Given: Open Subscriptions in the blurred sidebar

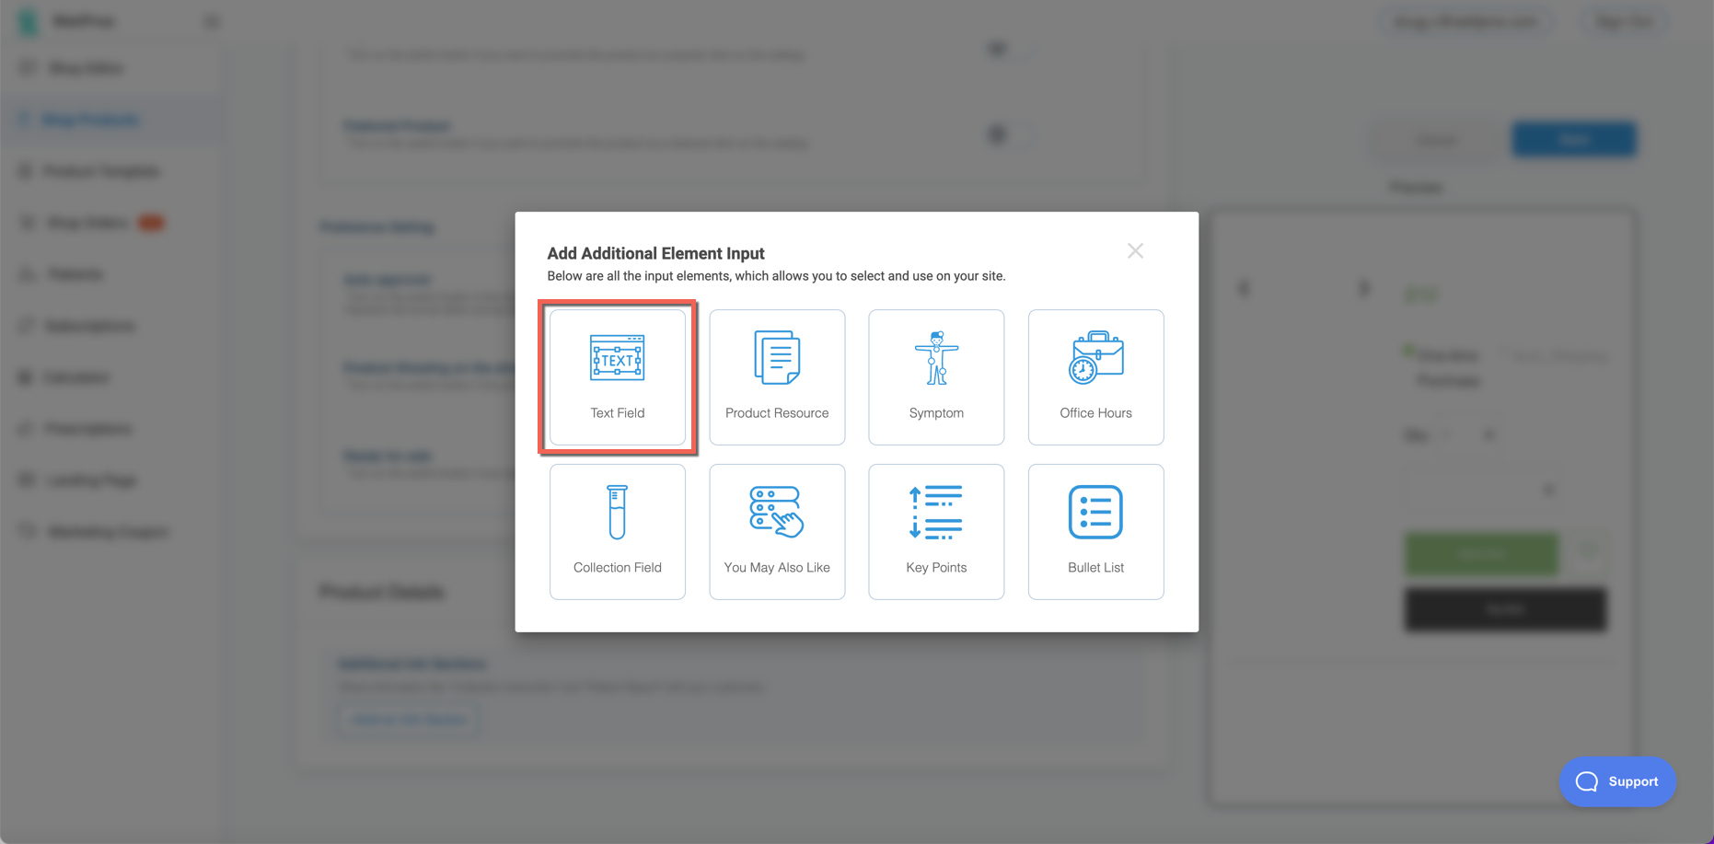Looking at the screenshot, I should 90,326.
